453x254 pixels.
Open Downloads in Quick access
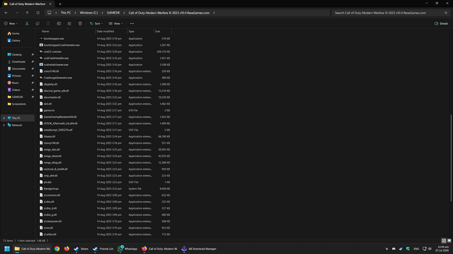19,61
